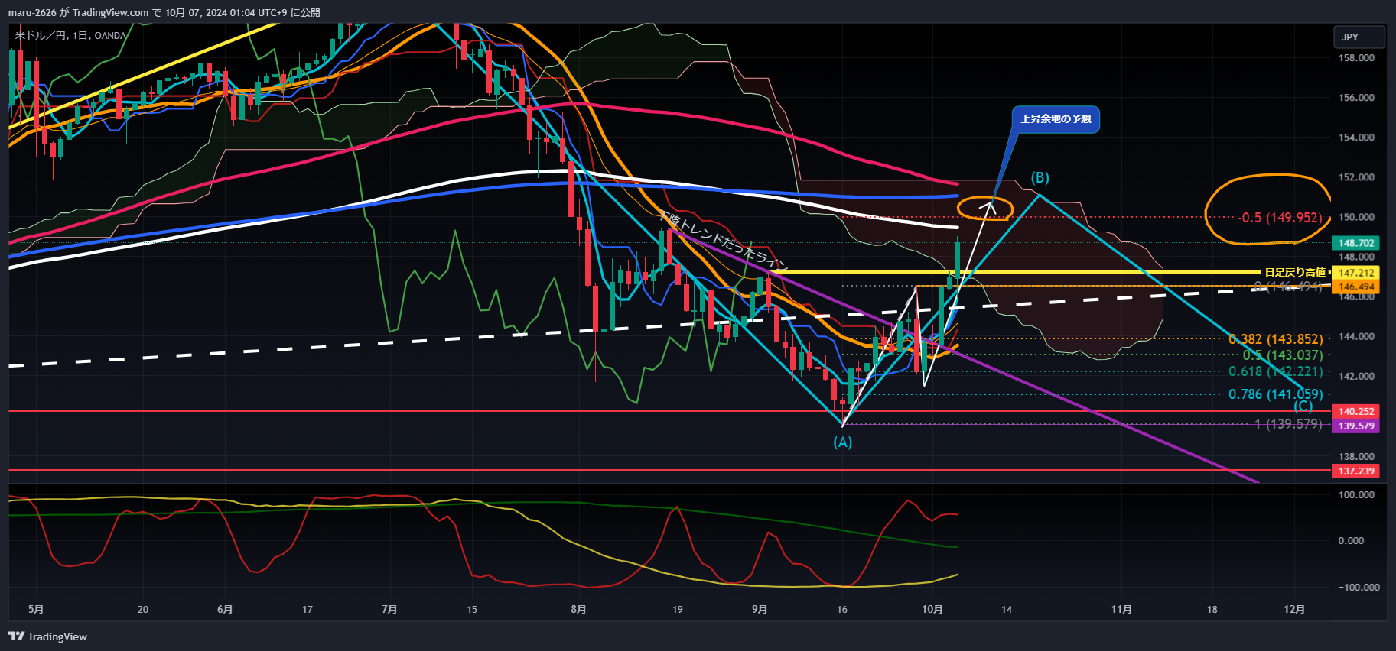This screenshot has height=651, width=1396.
Task: Select the purple 139.579 price tag
Action: coord(1356,426)
